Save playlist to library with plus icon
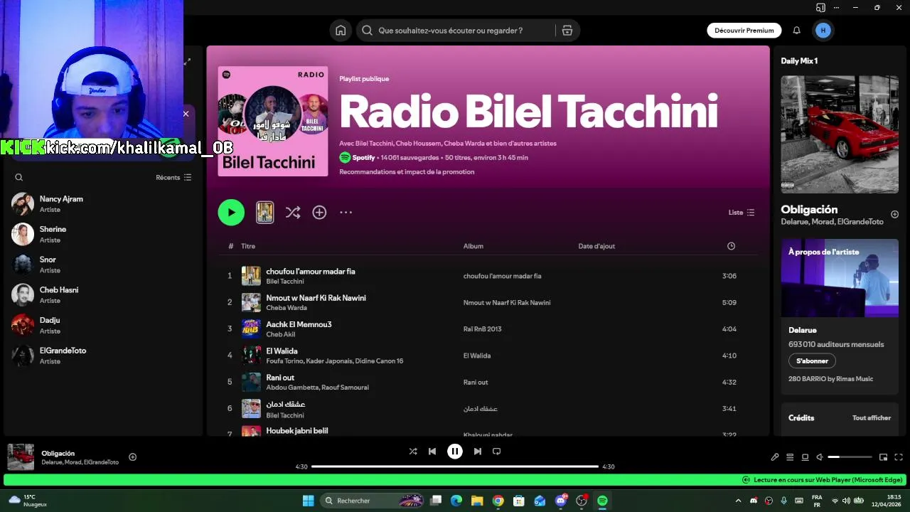Screen dimensions: 910x512 (319, 212)
